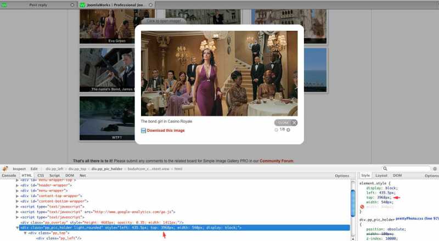Click the red disabled-property icon in element.style

[362, 207]
